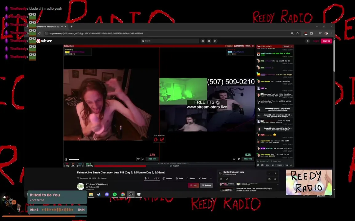Open Steam from the taskbar

pyautogui.click(x=99, y=194)
